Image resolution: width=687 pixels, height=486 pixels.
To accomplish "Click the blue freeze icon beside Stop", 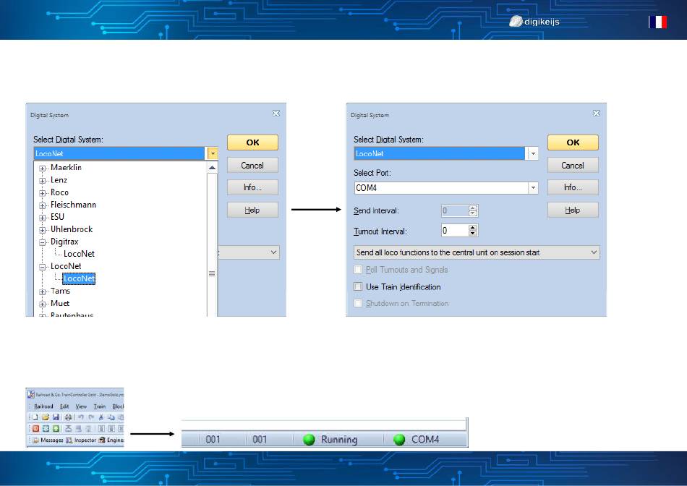I will pyautogui.click(x=46, y=429).
